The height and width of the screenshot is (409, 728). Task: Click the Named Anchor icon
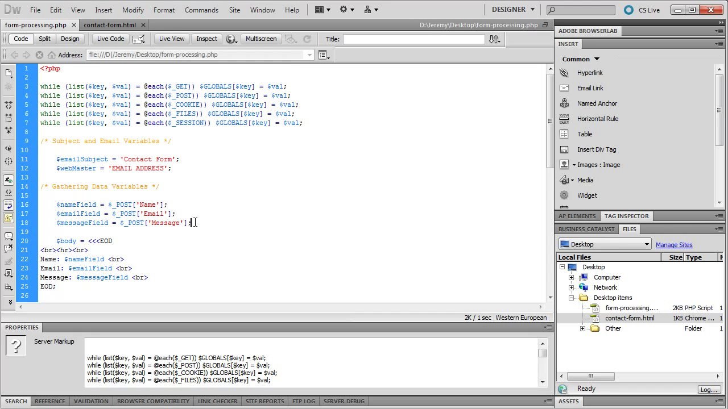(x=564, y=103)
